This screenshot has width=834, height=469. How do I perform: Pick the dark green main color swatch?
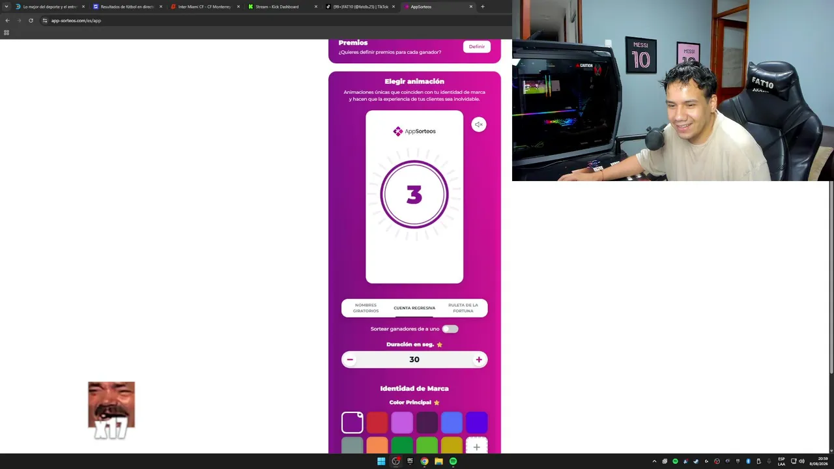[x=402, y=446]
